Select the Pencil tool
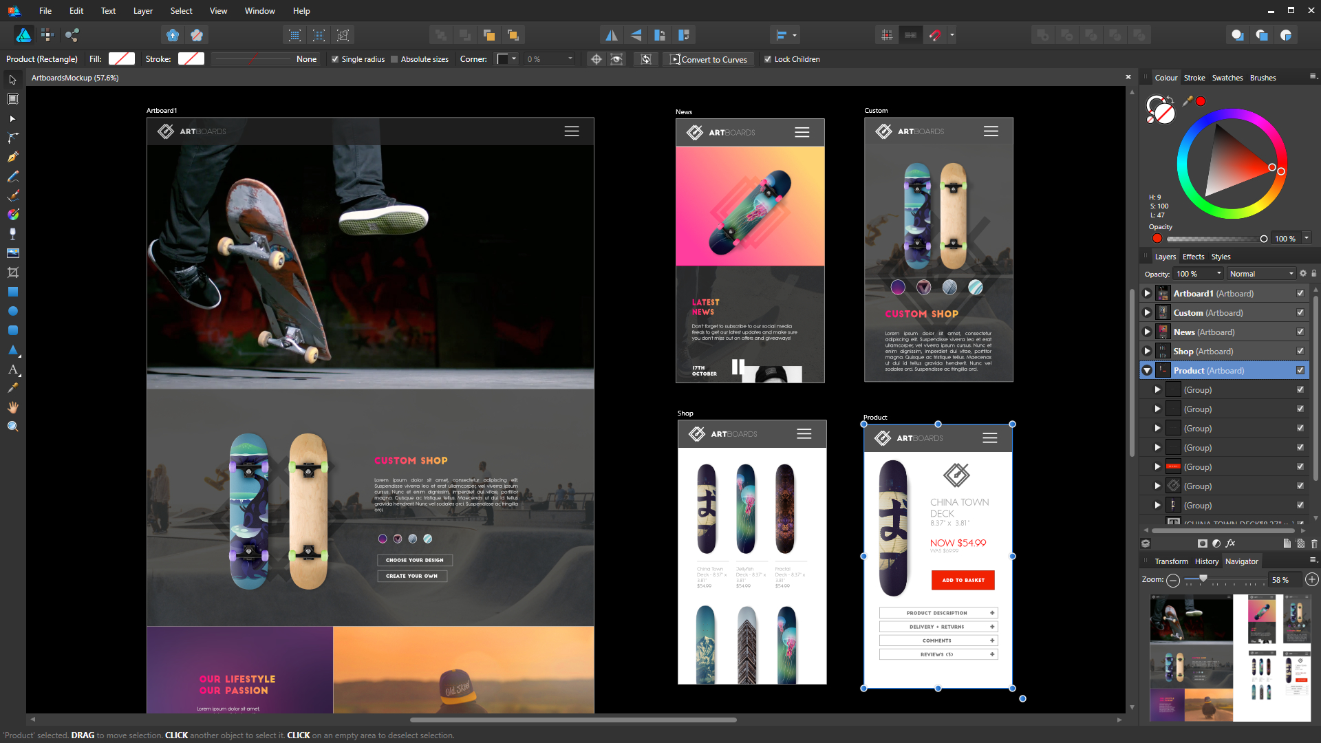The height and width of the screenshot is (743, 1321). coord(12,176)
